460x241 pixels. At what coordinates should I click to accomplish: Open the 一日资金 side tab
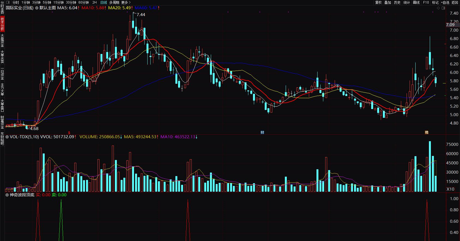(2, 74)
